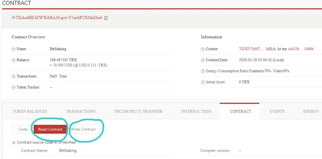The width and height of the screenshot is (322, 159).
Task: Click the contract icon before the address
Action: tap(13, 18)
